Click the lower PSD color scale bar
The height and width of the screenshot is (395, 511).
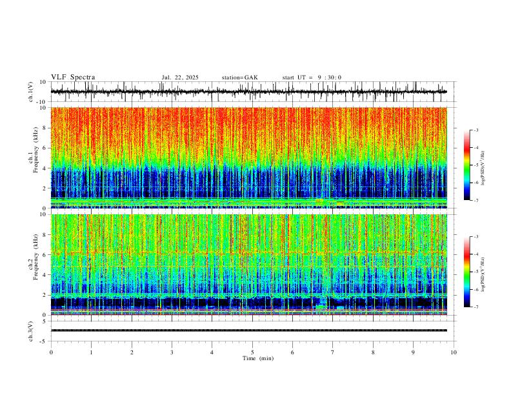point(467,272)
